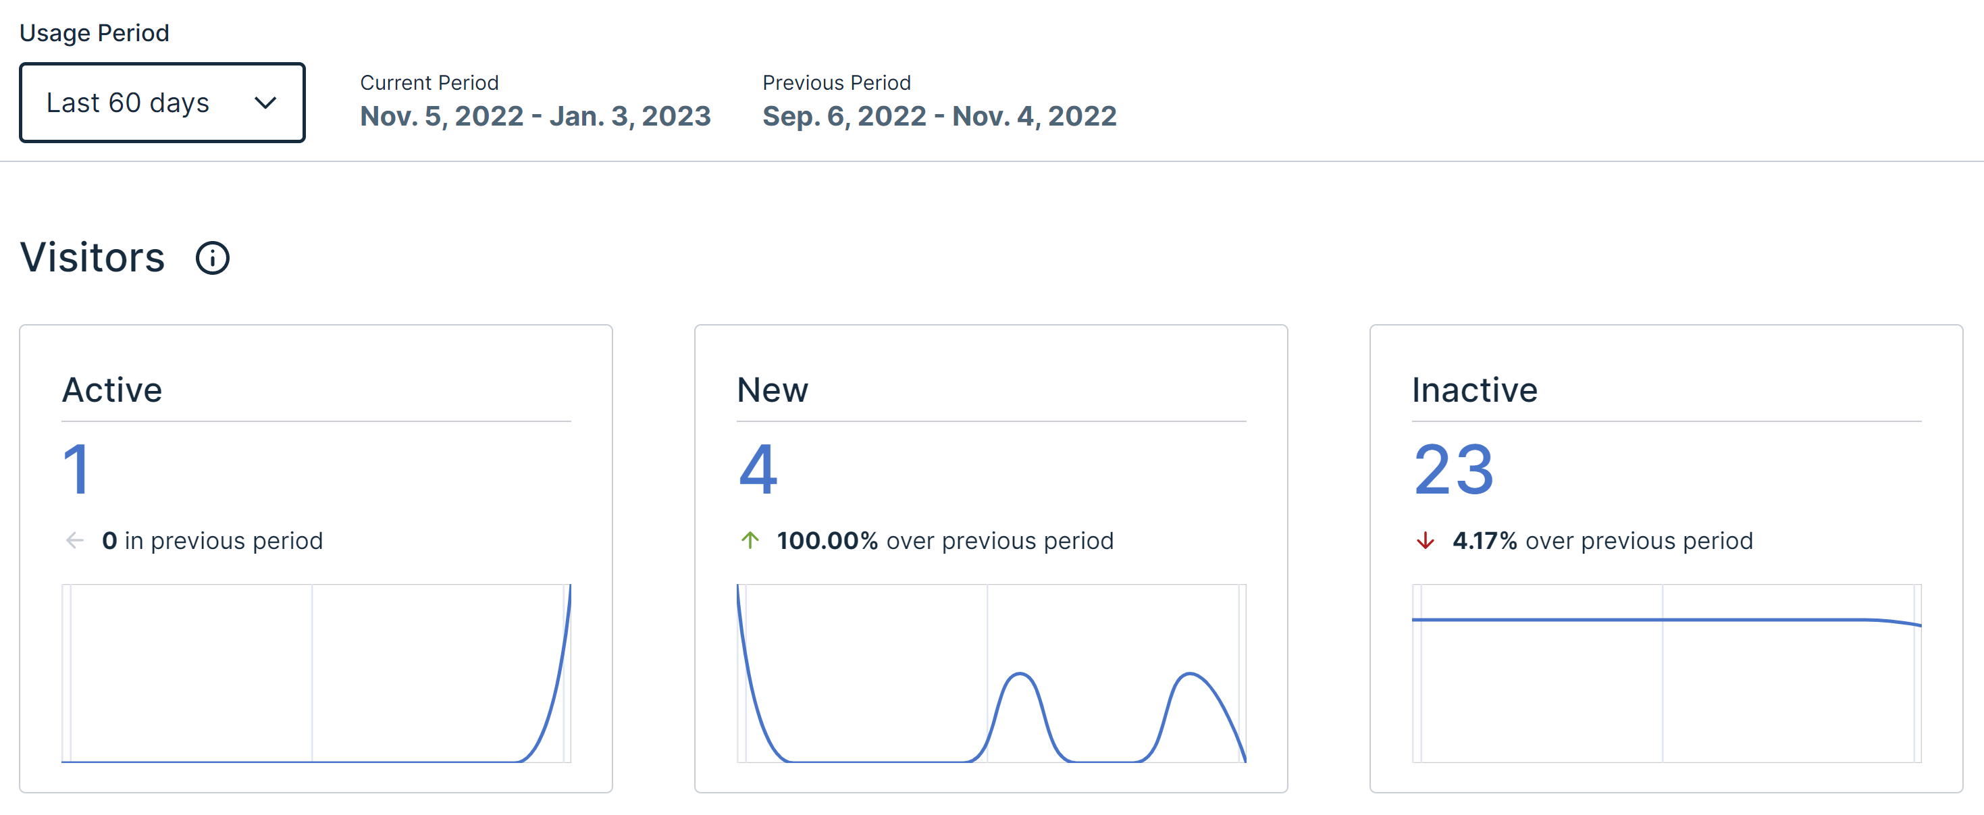The height and width of the screenshot is (815, 1984).
Task: Click the Inactive card title
Action: click(x=1474, y=390)
